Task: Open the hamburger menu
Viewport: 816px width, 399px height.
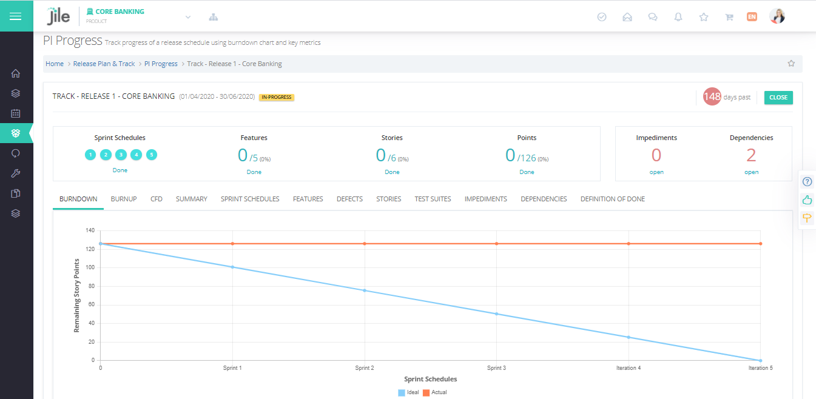Action: pyautogui.click(x=16, y=16)
